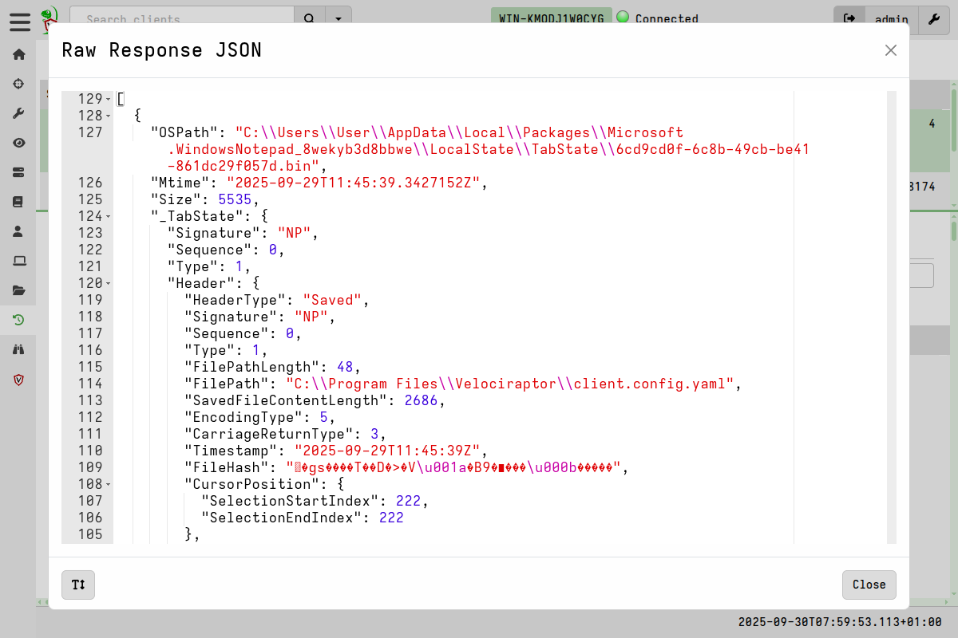Toggle text wrapping in the JSON dialog footer
958x638 pixels.
click(77, 585)
